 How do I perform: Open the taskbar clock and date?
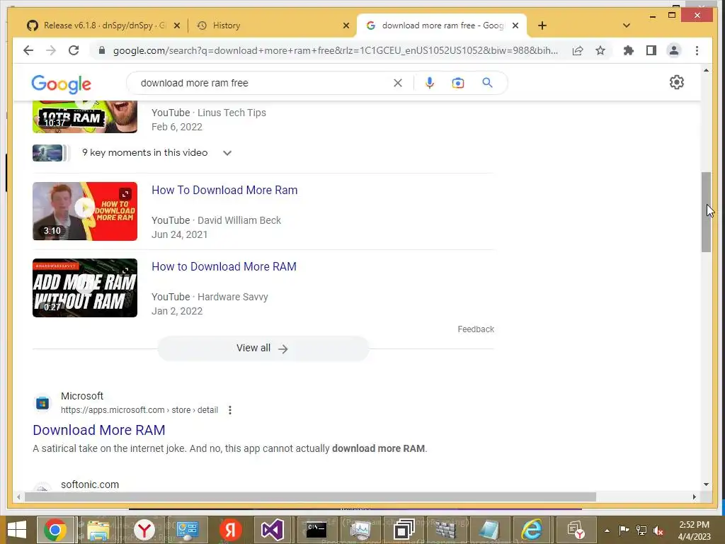click(694, 531)
